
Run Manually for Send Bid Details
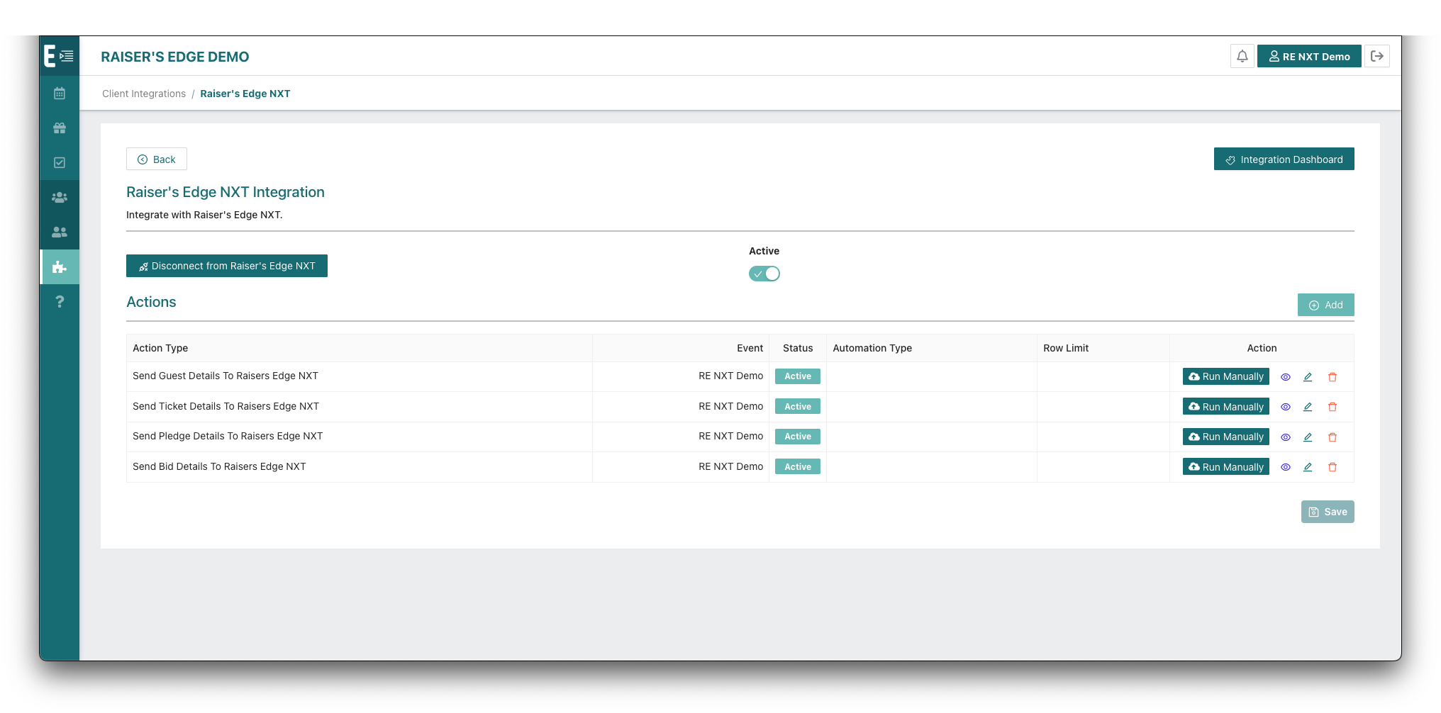click(1225, 467)
